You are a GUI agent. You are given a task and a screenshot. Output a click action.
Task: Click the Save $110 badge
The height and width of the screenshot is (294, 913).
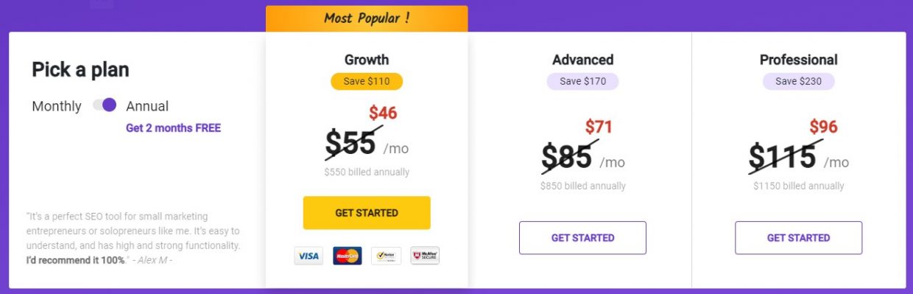click(367, 81)
